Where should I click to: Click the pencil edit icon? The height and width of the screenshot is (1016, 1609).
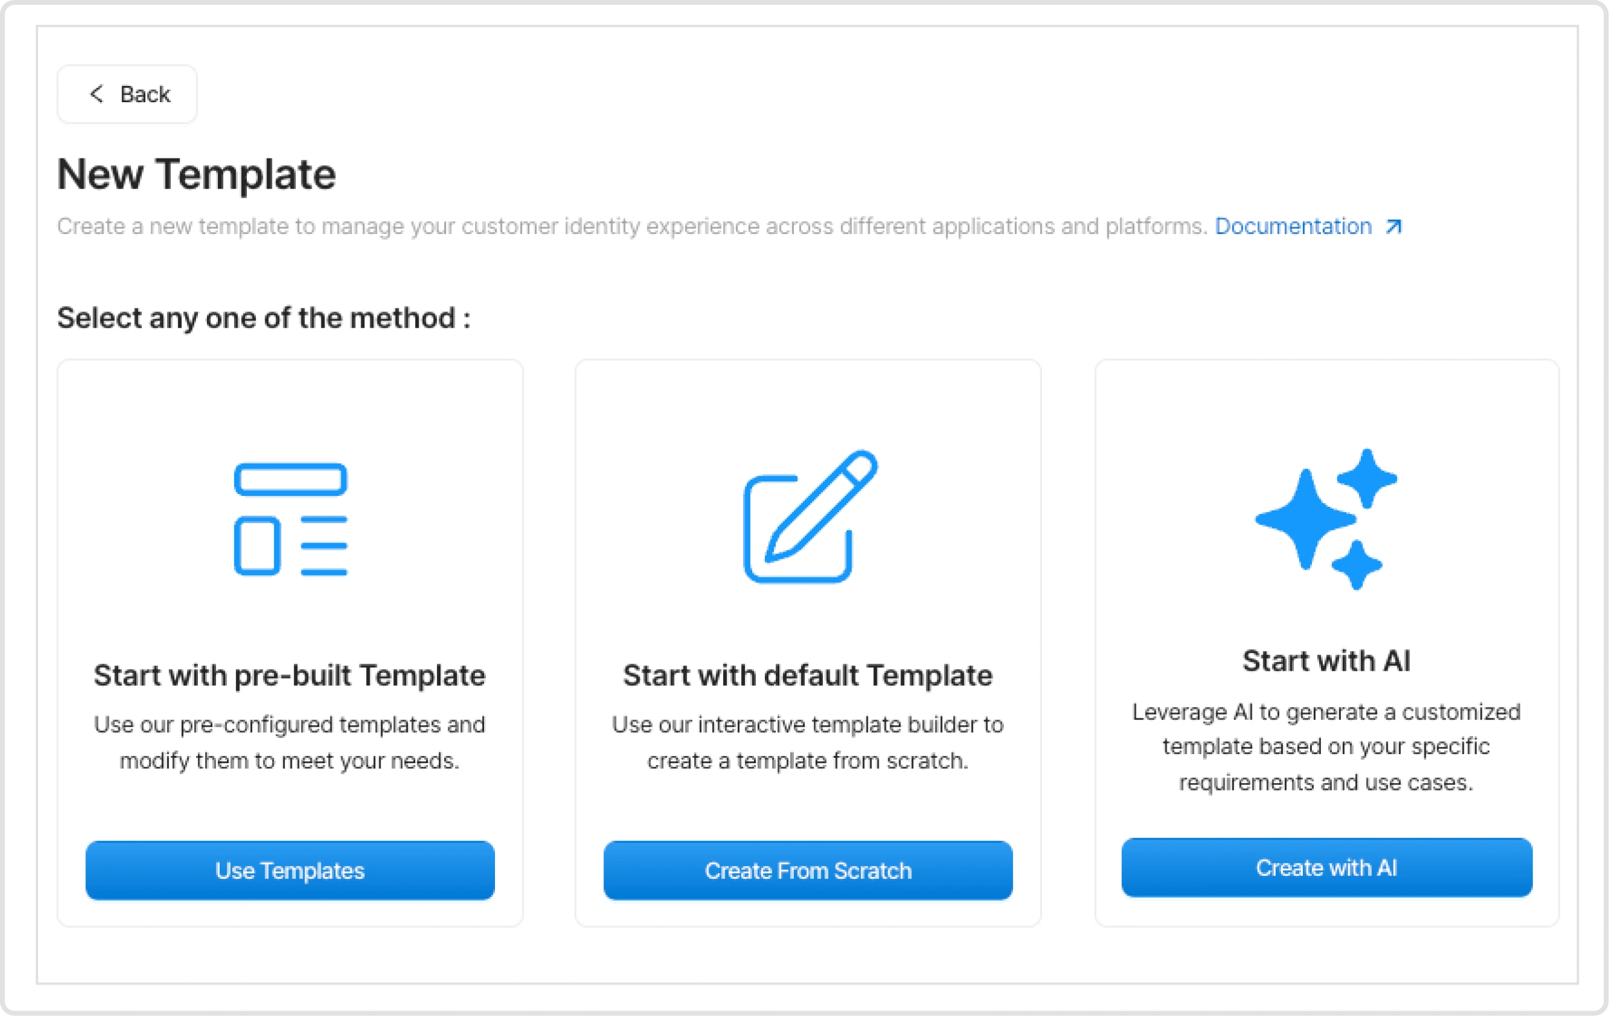point(809,516)
